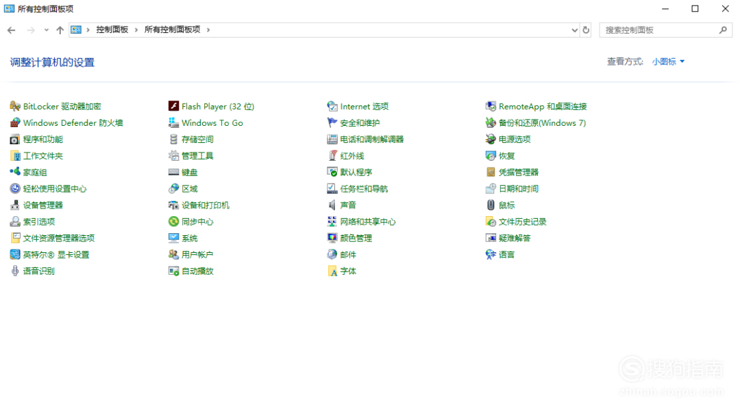Open the 凭据管理器 link
This screenshot has width=740, height=415.
tap(518, 172)
